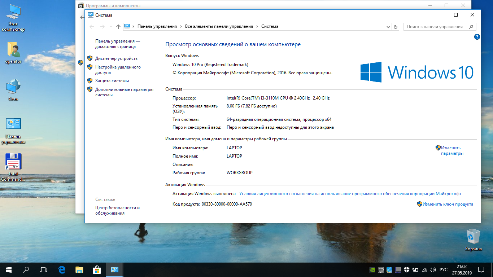Click the magnifier icon in search box
493x277 pixels.
[471, 27]
